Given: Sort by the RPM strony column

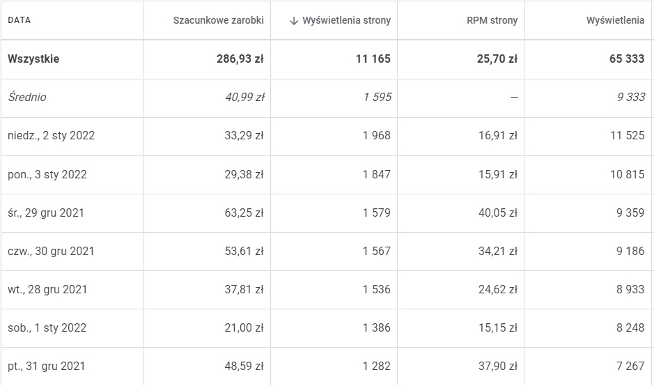Looking at the screenshot, I should tap(492, 21).
